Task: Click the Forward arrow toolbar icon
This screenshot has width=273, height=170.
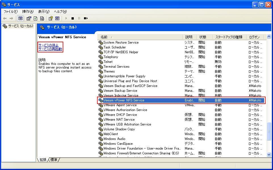Action: (11, 18)
